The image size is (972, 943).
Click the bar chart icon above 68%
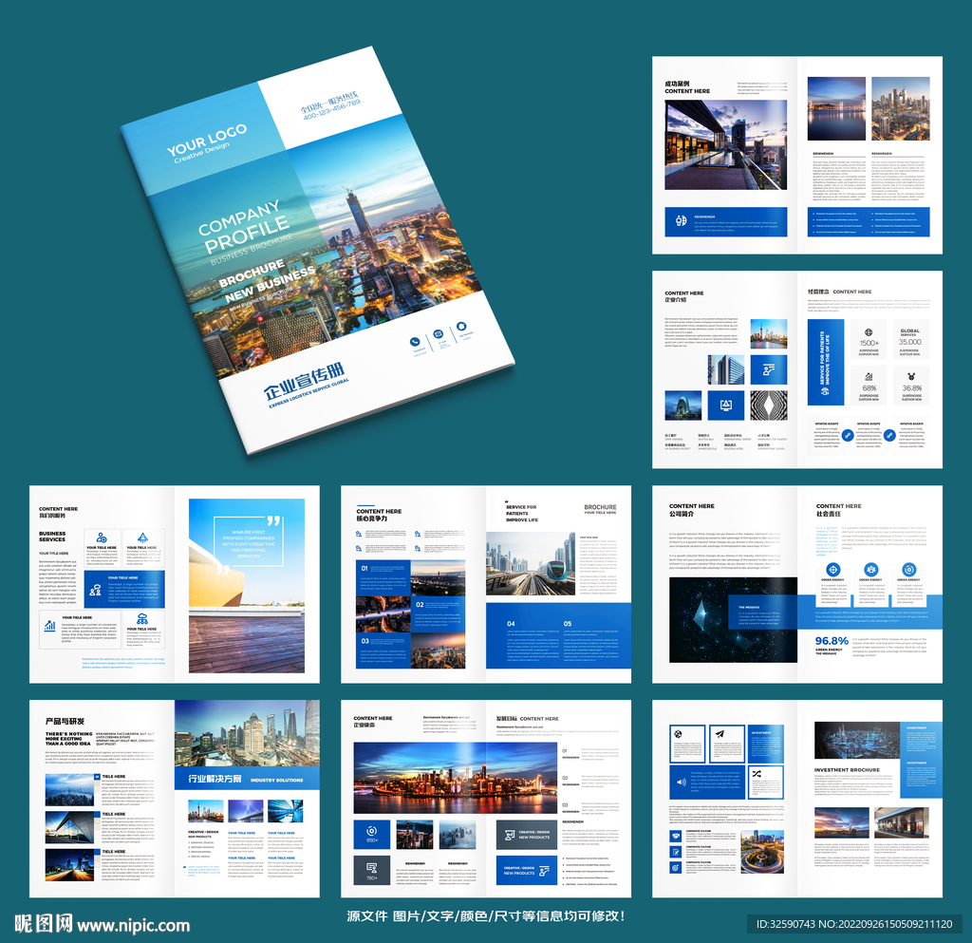pyautogui.click(x=869, y=376)
